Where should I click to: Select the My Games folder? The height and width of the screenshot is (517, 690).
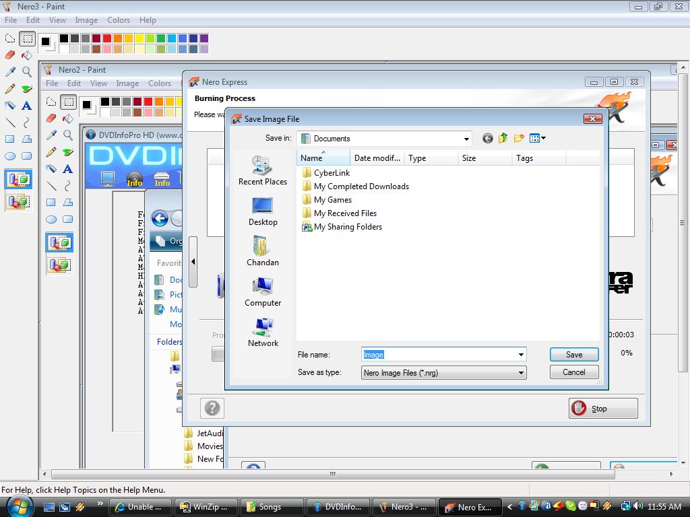pyautogui.click(x=327, y=200)
